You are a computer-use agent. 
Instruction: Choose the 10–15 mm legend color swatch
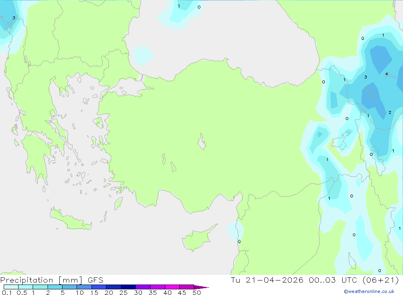coord(84,287)
